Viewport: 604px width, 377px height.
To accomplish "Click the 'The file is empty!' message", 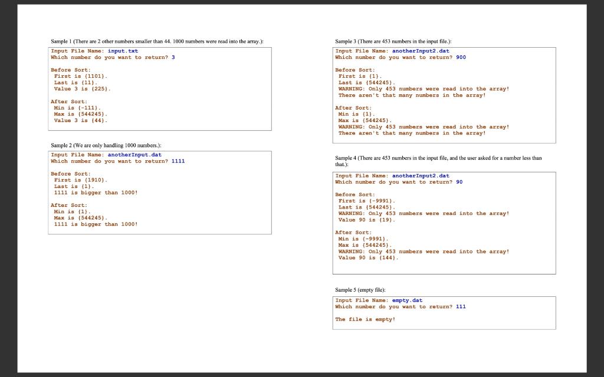I will click(366, 319).
